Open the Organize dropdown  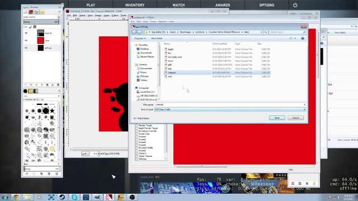pyautogui.click(x=140, y=39)
